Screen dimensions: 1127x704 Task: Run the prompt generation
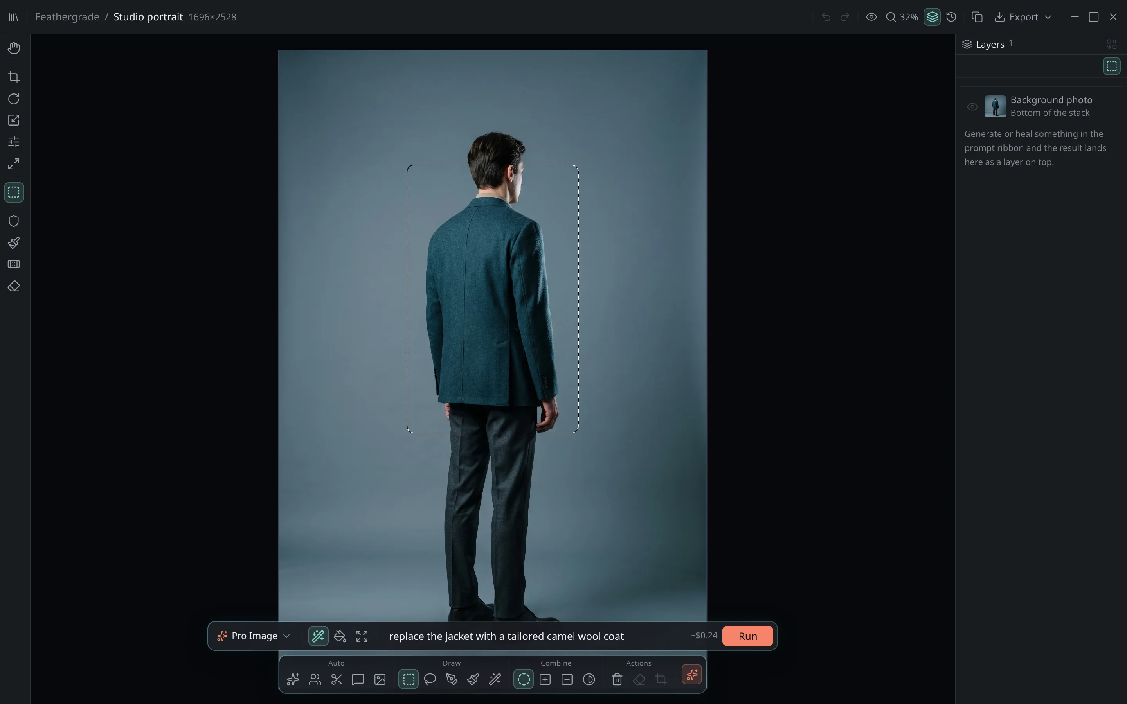coord(747,636)
